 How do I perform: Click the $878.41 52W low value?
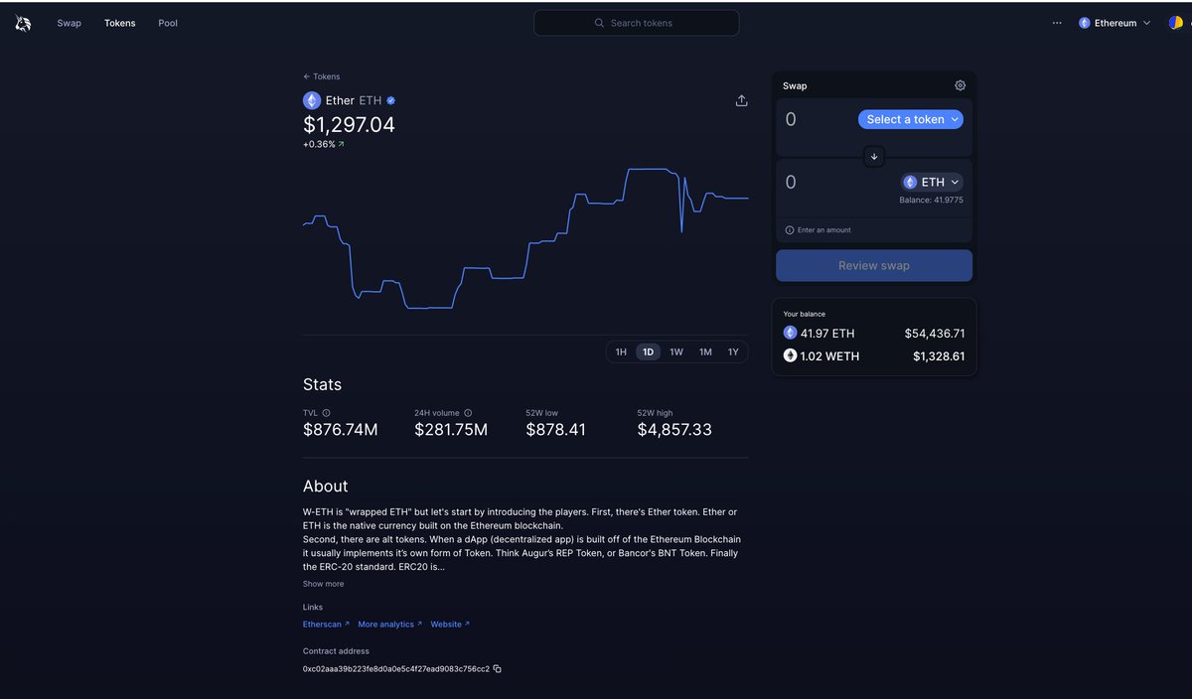click(x=556, y=430)
